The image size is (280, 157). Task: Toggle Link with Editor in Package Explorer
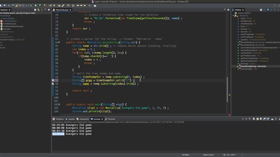click(38, 10)
